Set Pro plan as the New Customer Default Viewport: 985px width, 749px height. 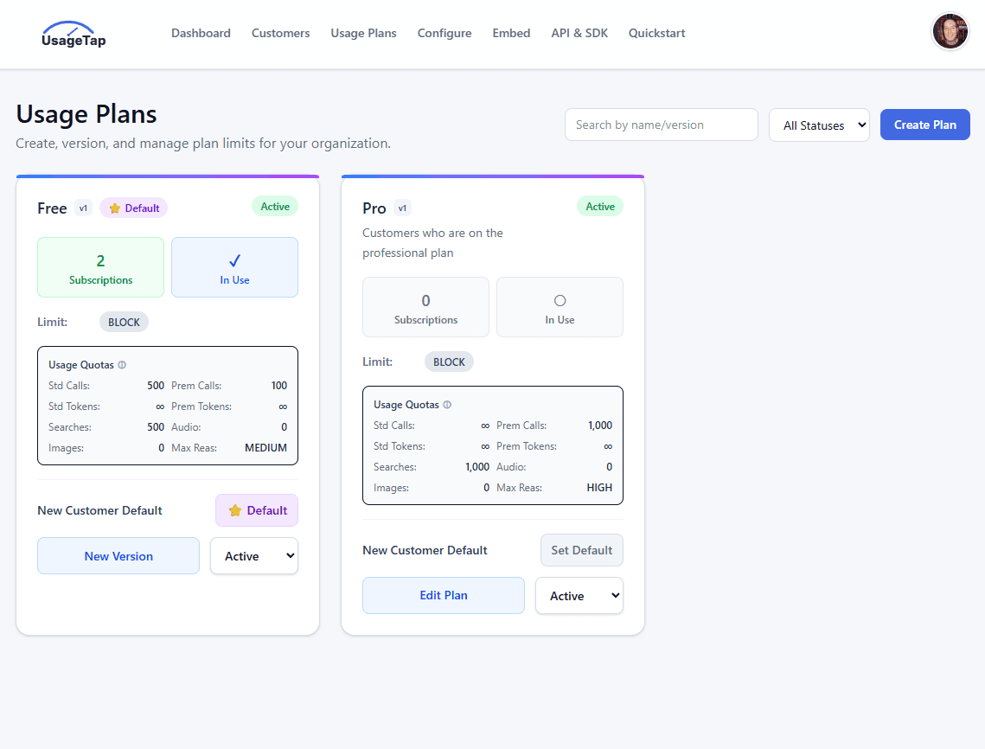click(581, 550)
